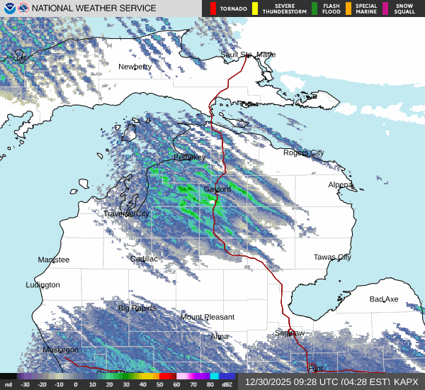Click the red Tornado legend marker
The height and width of the screenshot is (390, 425).
[212, 9]
